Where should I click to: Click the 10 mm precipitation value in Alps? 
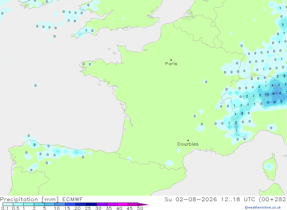click(x=267, y=95)
